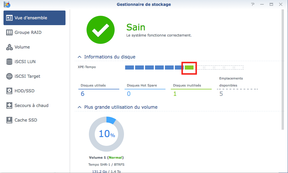Open iSCSI Target globe icon

tap(9, 76)
